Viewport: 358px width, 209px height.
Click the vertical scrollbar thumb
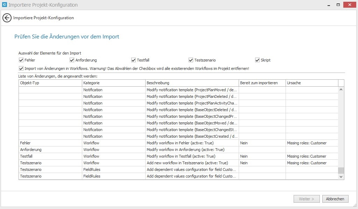click(341, 170)
